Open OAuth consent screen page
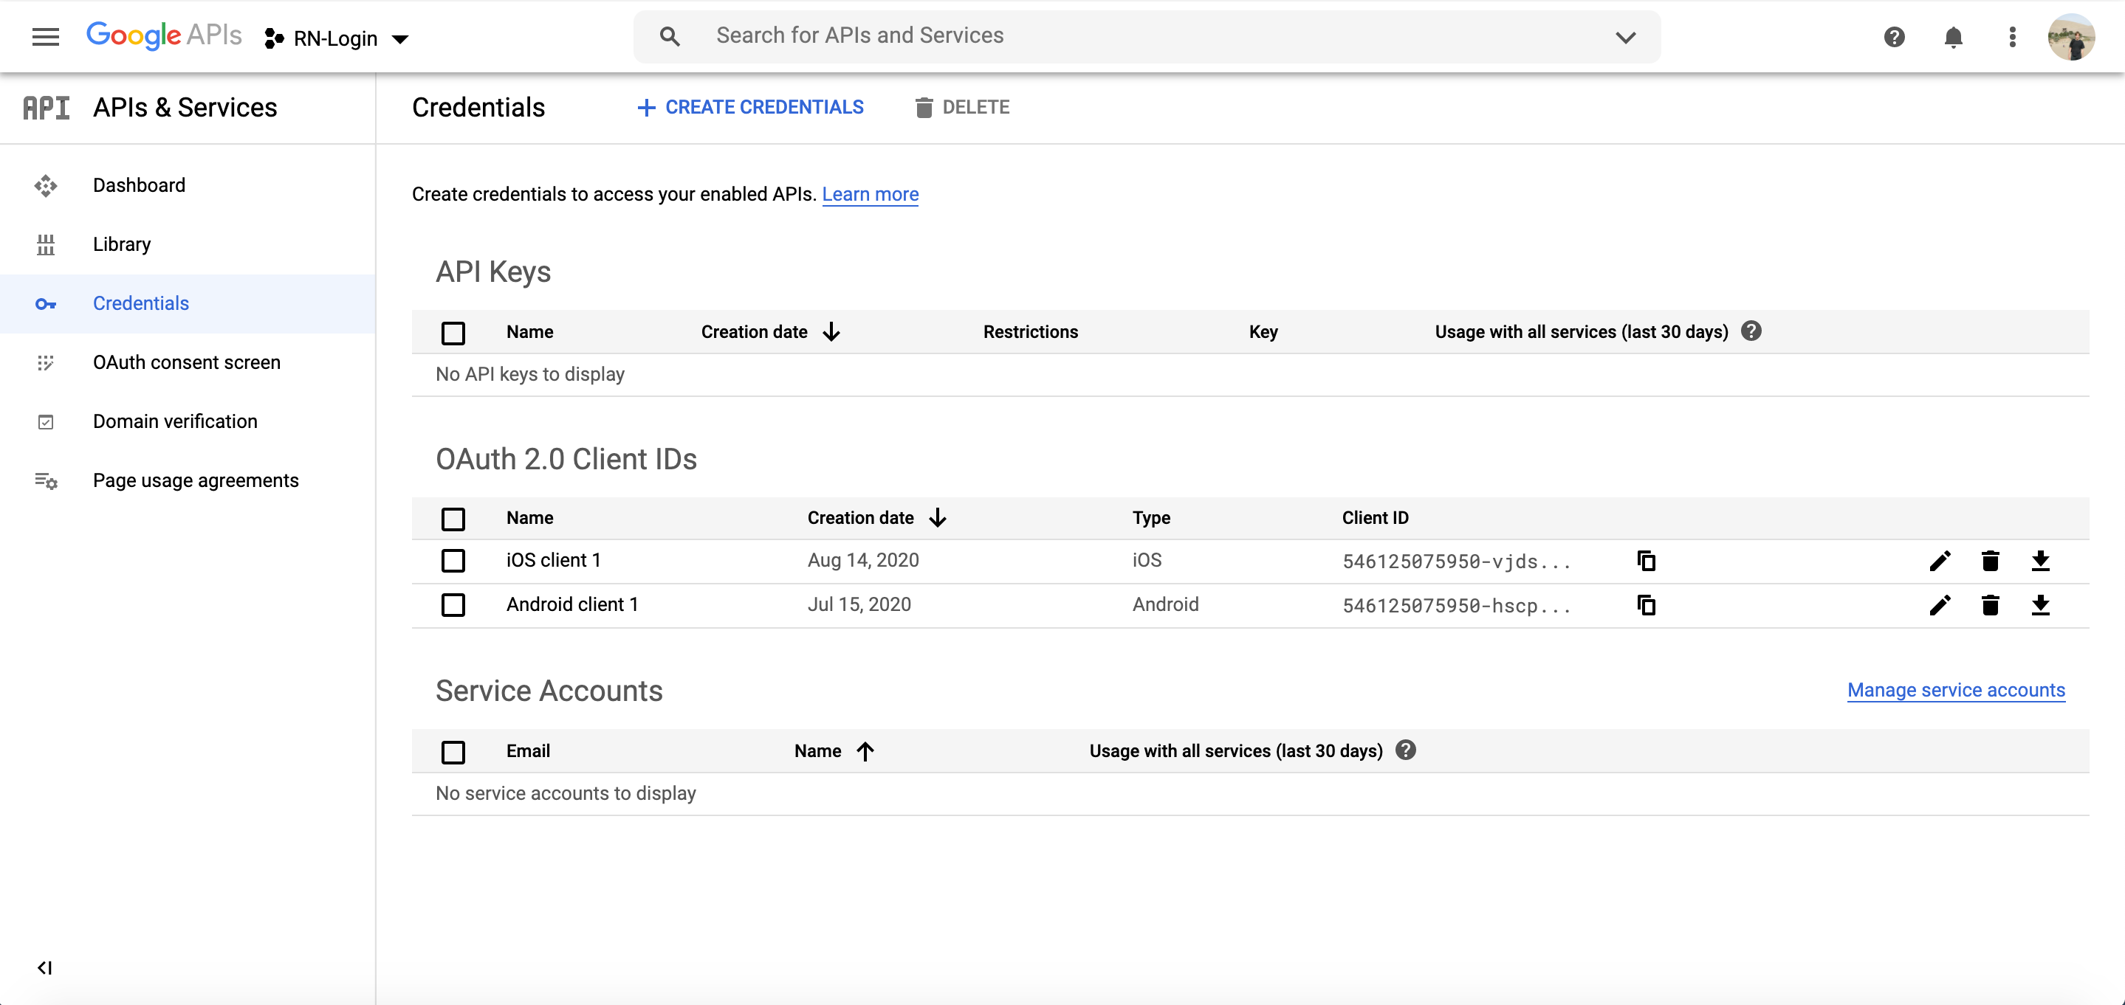 click(x=188, y=363)
